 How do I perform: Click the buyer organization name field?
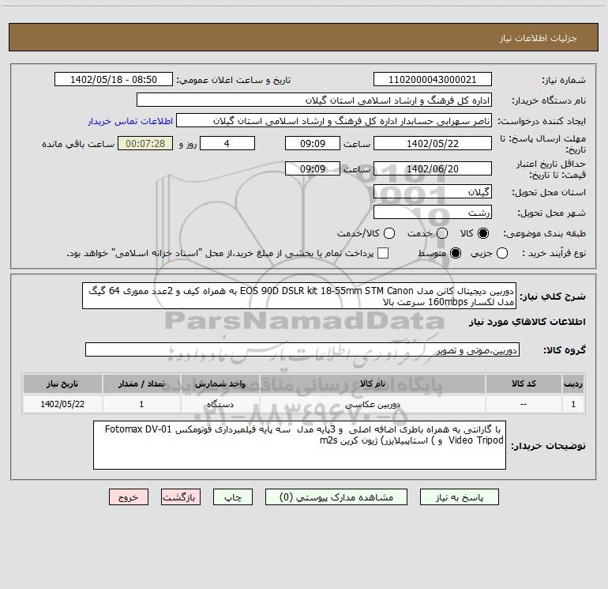tap(314, 100)
